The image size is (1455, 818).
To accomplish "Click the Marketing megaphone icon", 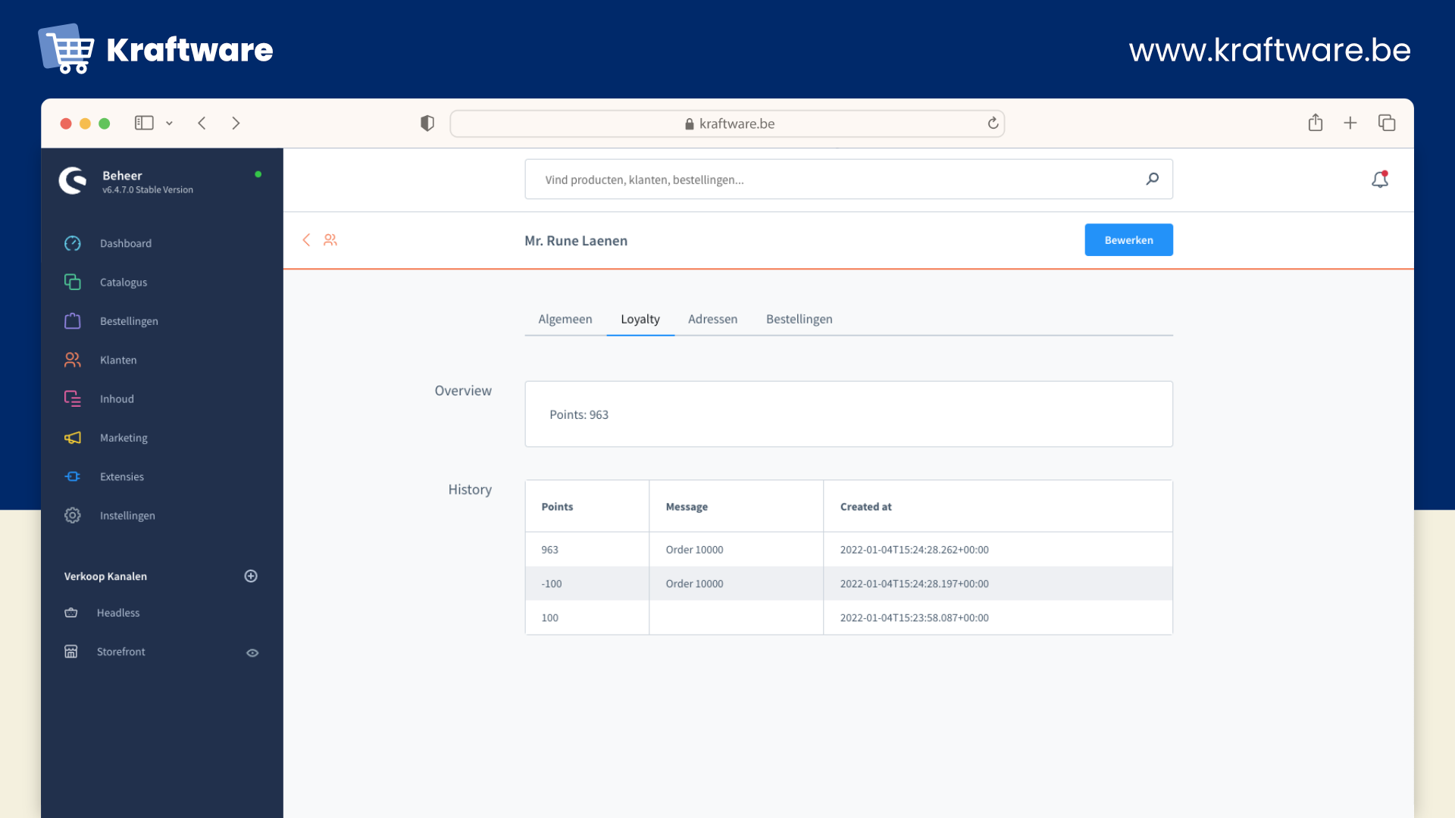I will [x=73, y=438].
